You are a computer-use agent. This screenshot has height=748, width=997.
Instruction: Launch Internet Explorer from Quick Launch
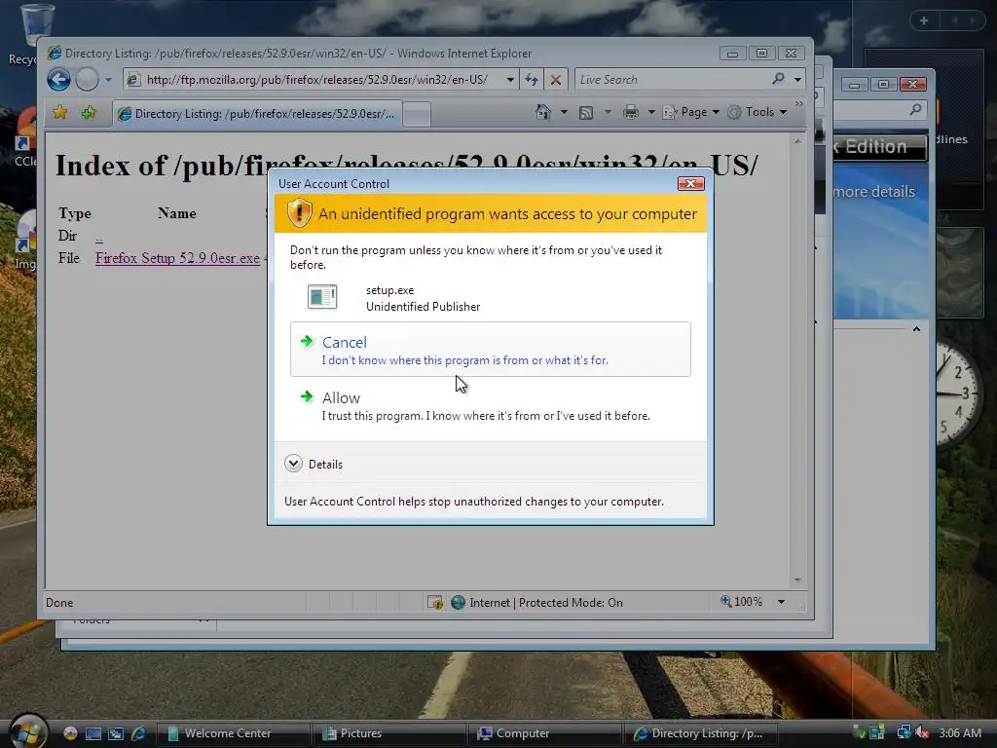pyautogui.click(x=138, y=733)
